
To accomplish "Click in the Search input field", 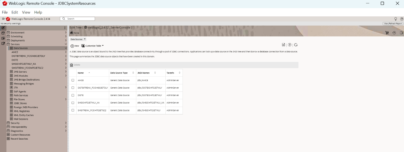I will [x=77, y=19].
